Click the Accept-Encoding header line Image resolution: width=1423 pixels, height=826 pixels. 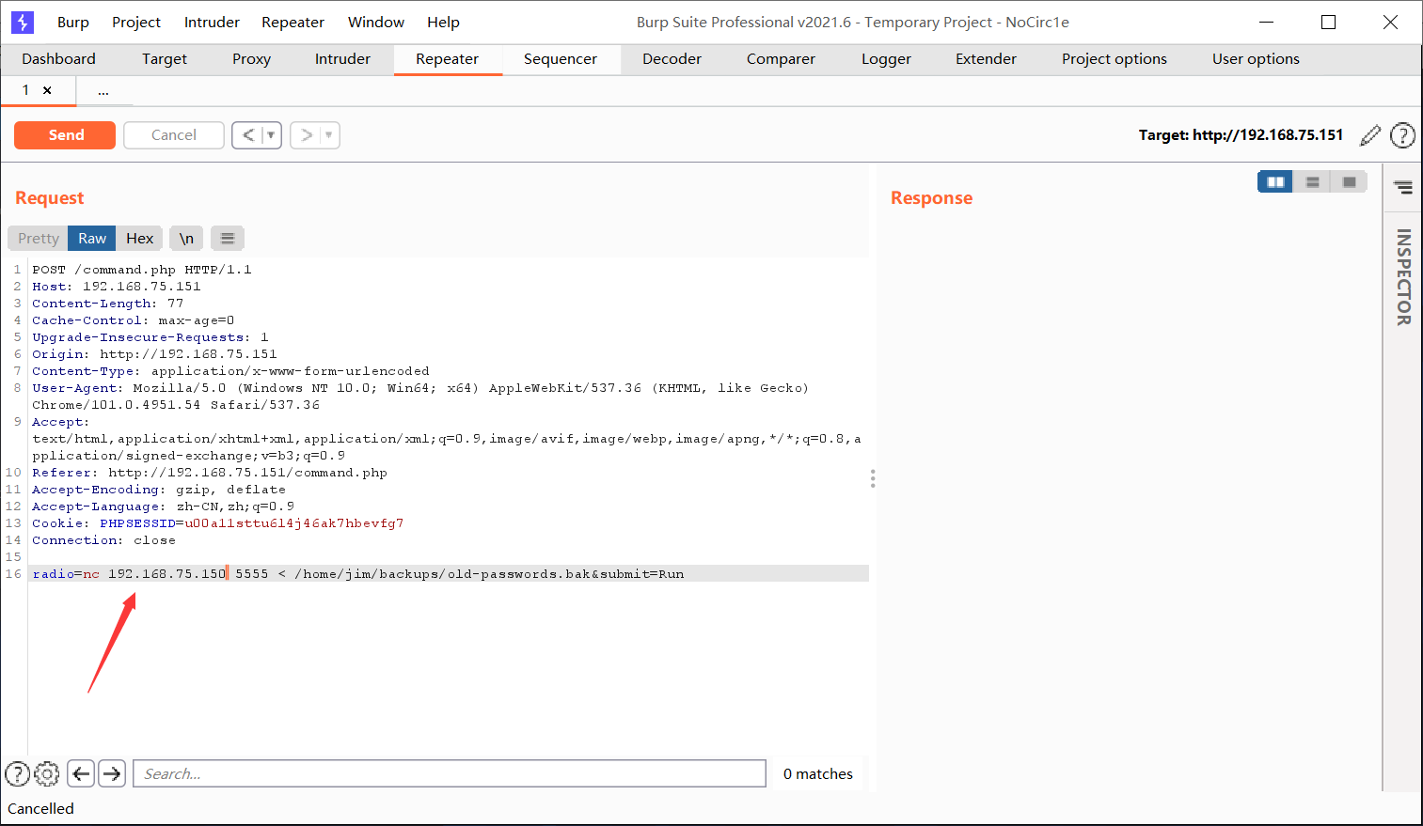[159, 490]
